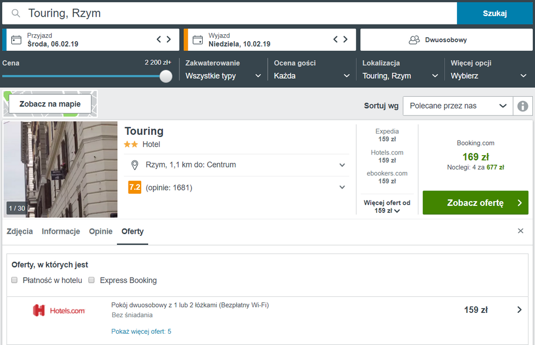Click Pokaż więcej ofert: 5 link
Screen dimensions: 535x345
coord(141,331)
